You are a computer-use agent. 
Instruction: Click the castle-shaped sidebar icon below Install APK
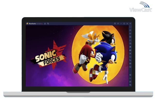130,50
